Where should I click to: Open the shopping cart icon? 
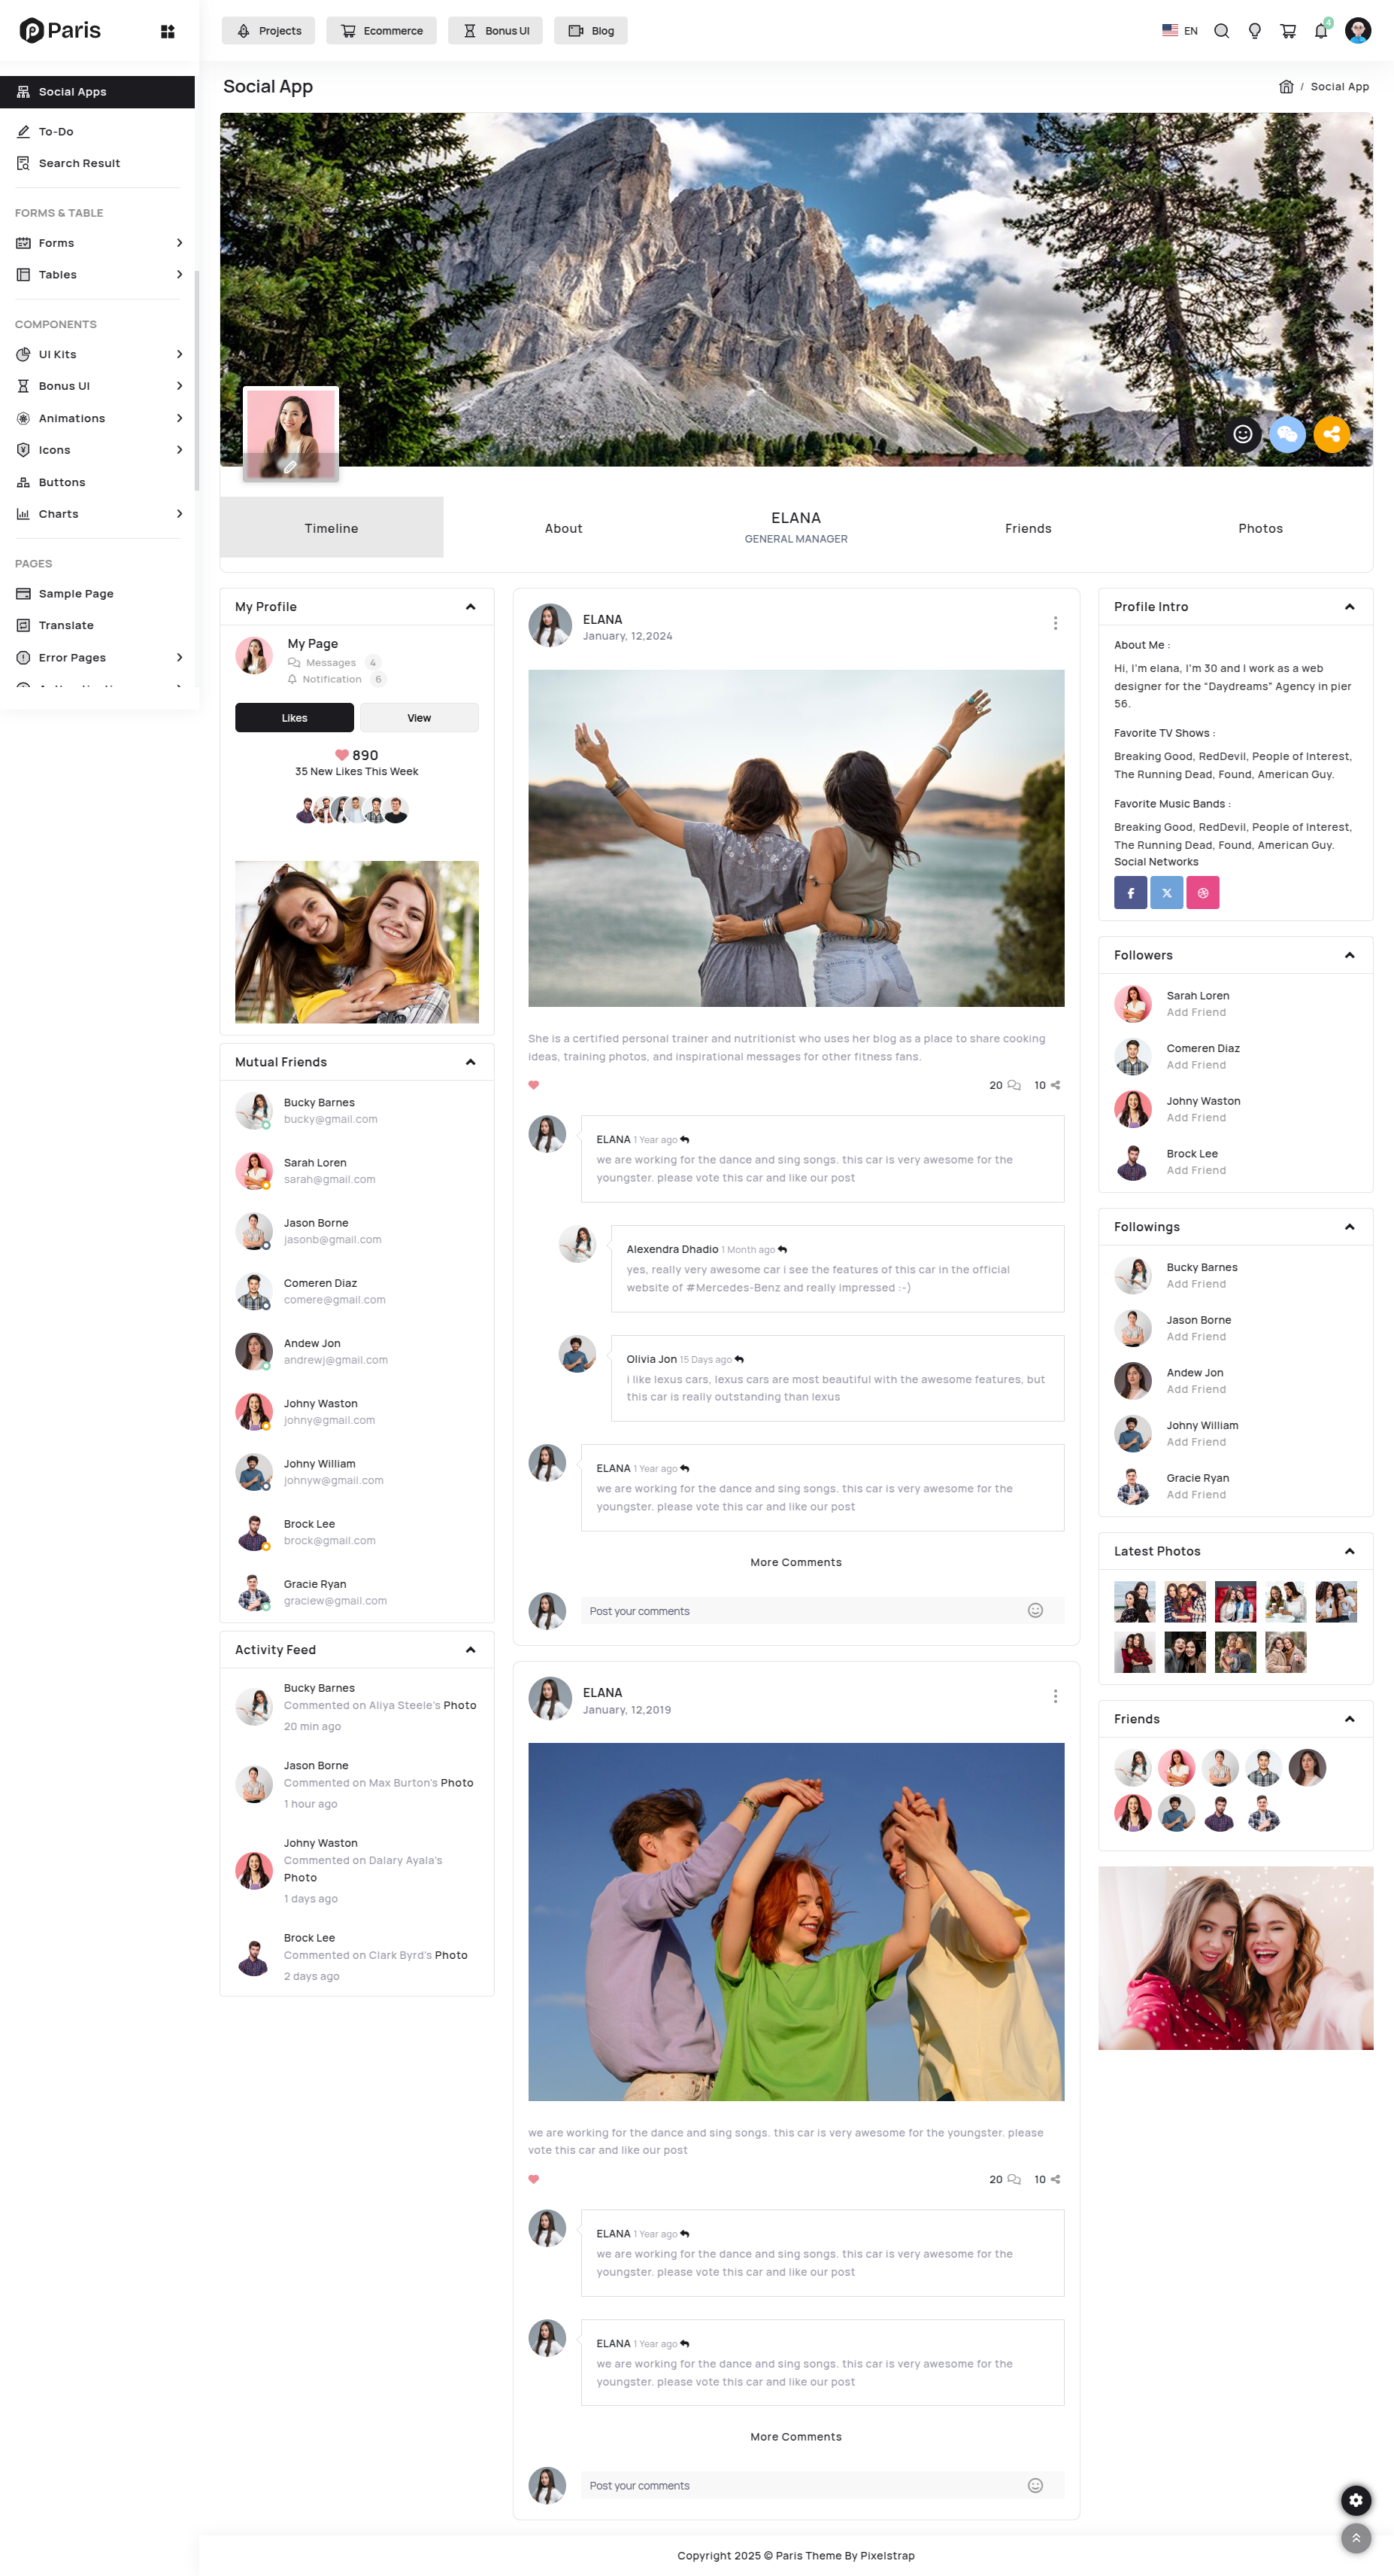pos(1287,30)
